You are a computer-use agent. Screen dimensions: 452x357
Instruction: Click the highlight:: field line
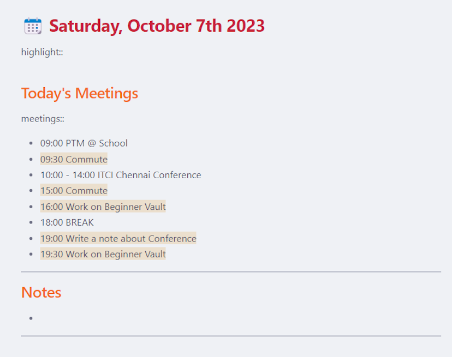(42, 52)
